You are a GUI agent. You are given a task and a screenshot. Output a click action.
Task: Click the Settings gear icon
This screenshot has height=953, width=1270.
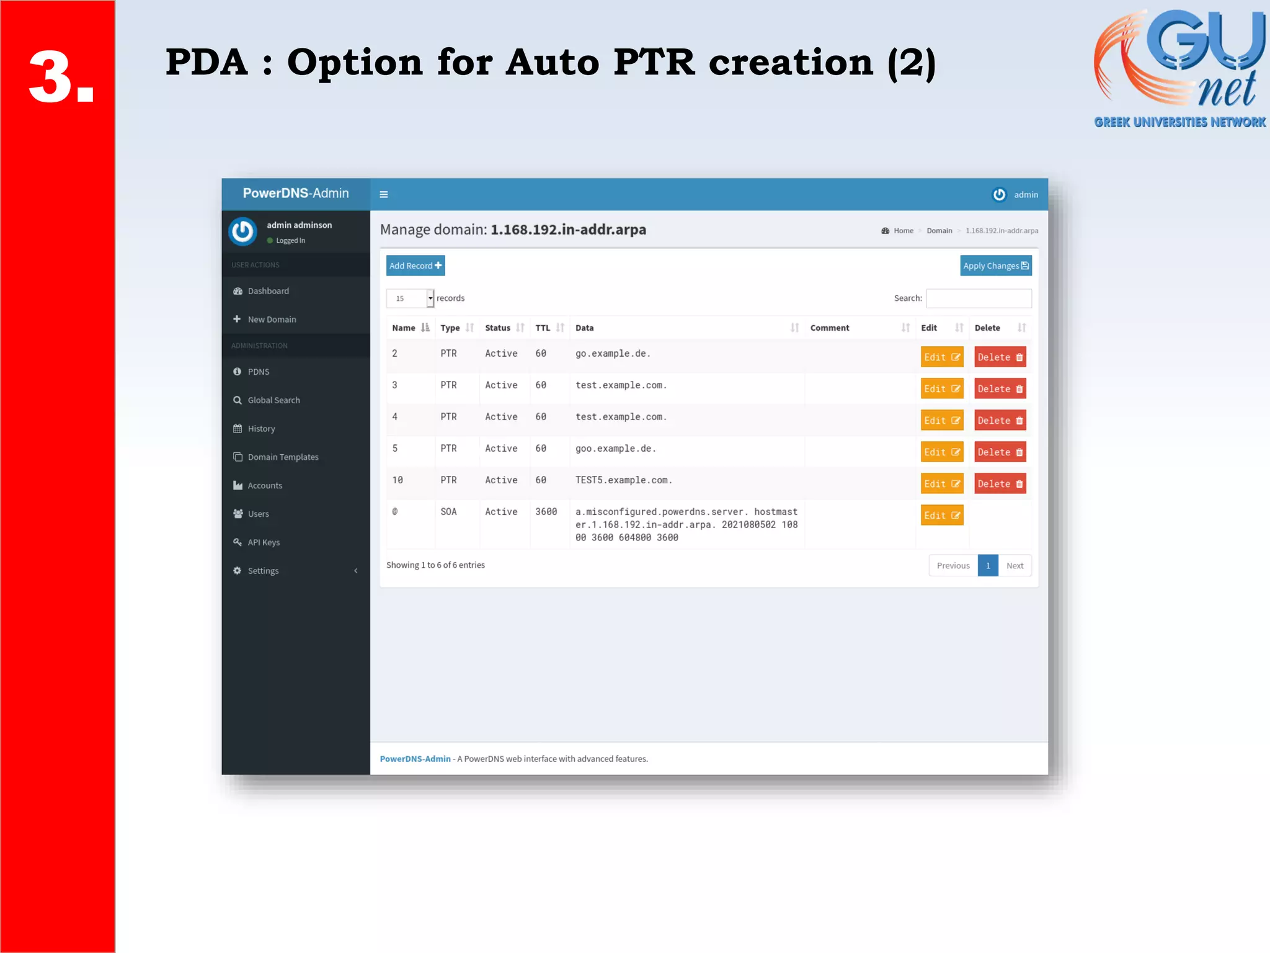coord(237,571)
